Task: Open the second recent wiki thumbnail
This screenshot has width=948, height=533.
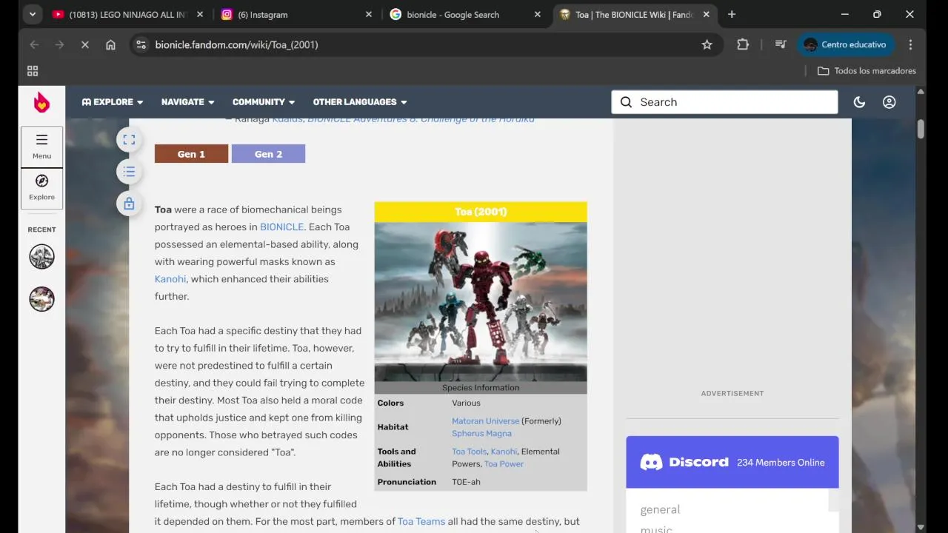Action: 41,299
